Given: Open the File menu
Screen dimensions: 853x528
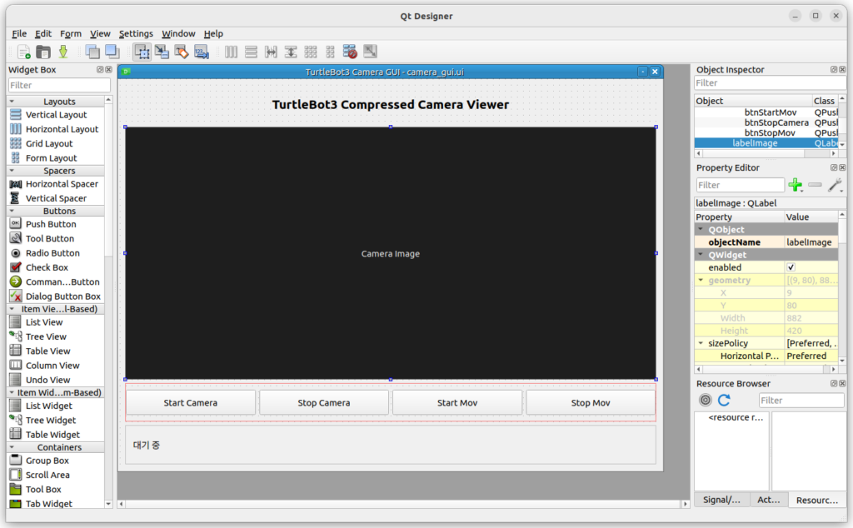Looking at the screenshot, I should pyautogui.click(x=19, y=33).
